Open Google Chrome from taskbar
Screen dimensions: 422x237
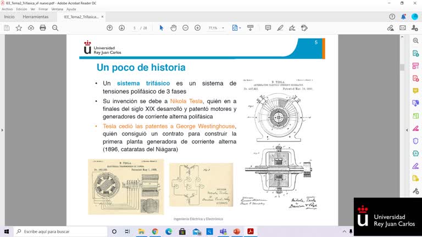(x=155, y=232)
